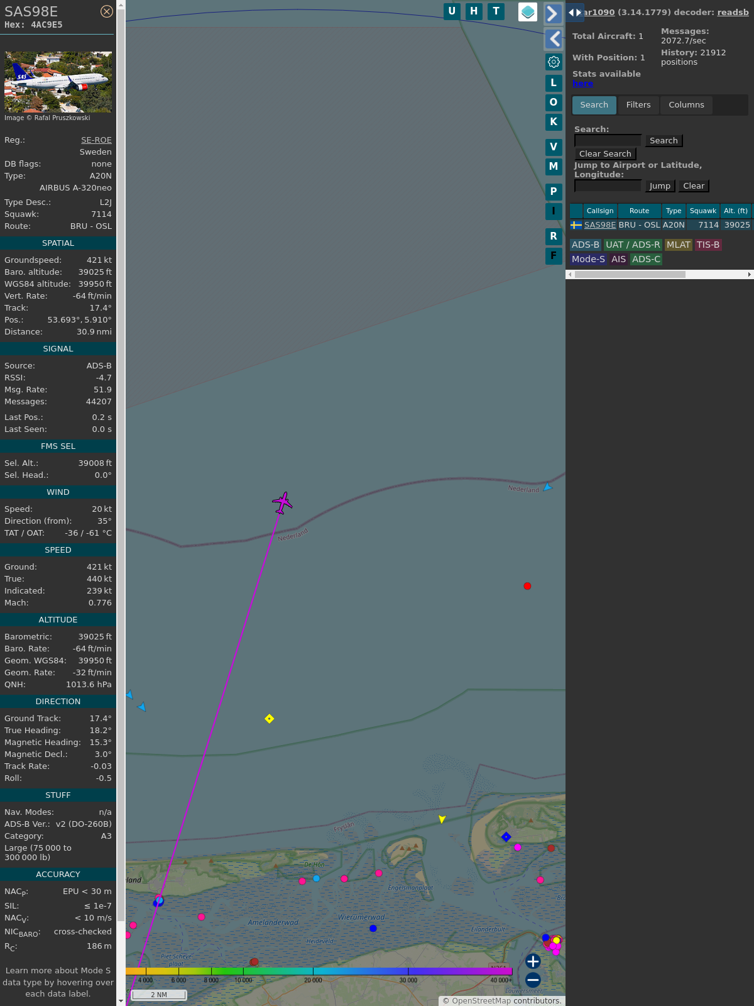
Task: Click the Jump to Airport input field
Action: click(608, 186)
